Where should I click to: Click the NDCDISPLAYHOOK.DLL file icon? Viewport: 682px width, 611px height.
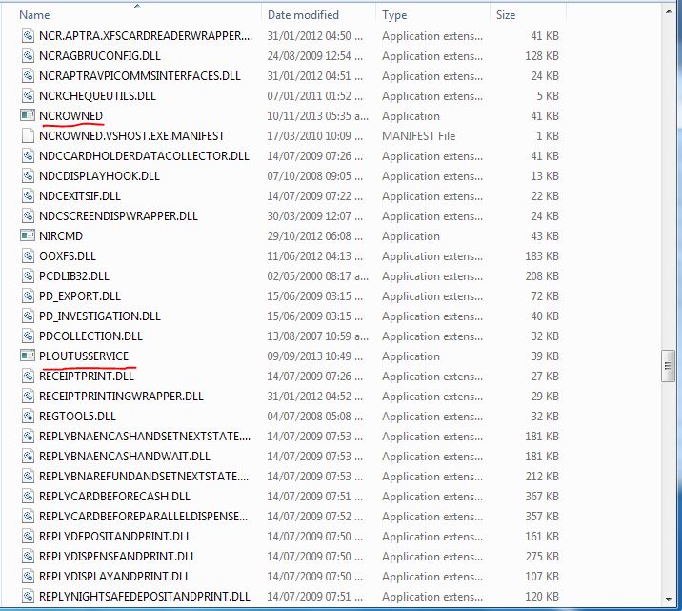click(x=28, y=175)
